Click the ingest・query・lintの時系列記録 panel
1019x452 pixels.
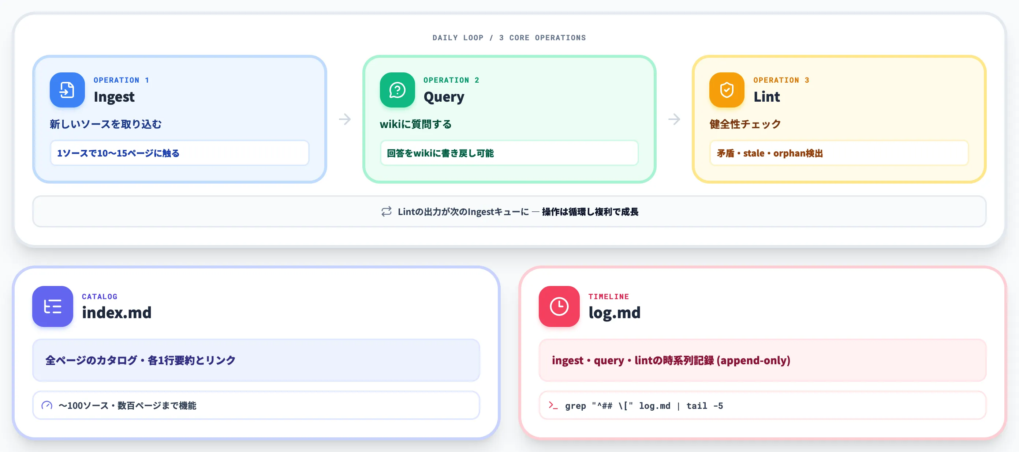pyautogui.click(x=762, y=360)
